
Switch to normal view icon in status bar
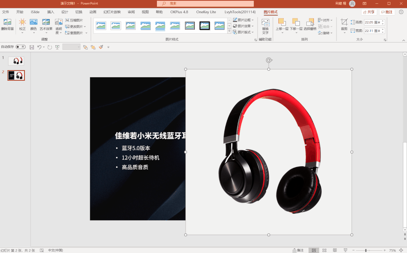click(x=314, y=250)
